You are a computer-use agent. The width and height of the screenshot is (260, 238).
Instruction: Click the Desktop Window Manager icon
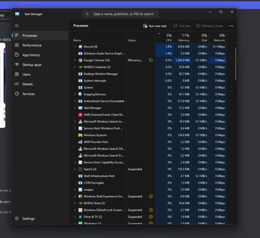[80, 74]
